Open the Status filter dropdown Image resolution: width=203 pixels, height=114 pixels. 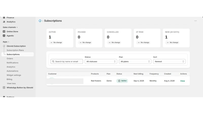pos(101,62)
